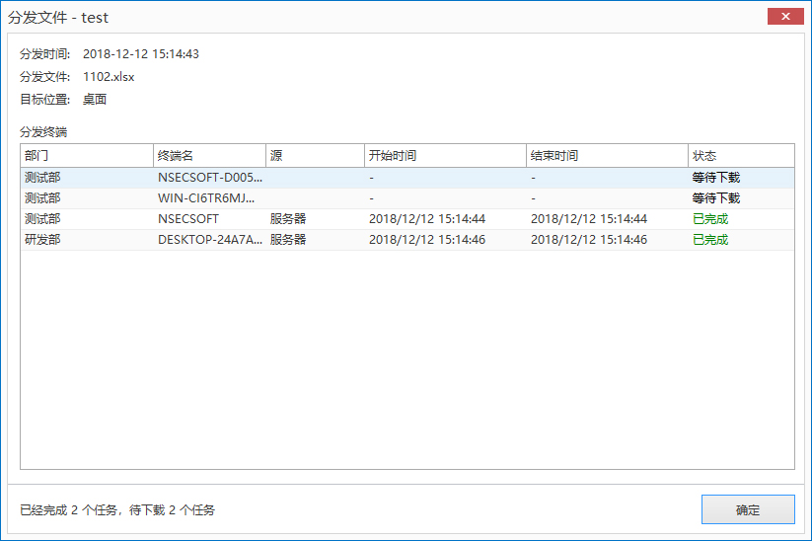Select the DESKTOP-24A7A terminal row
Screen dimensions: 812x541
point(210,240)
